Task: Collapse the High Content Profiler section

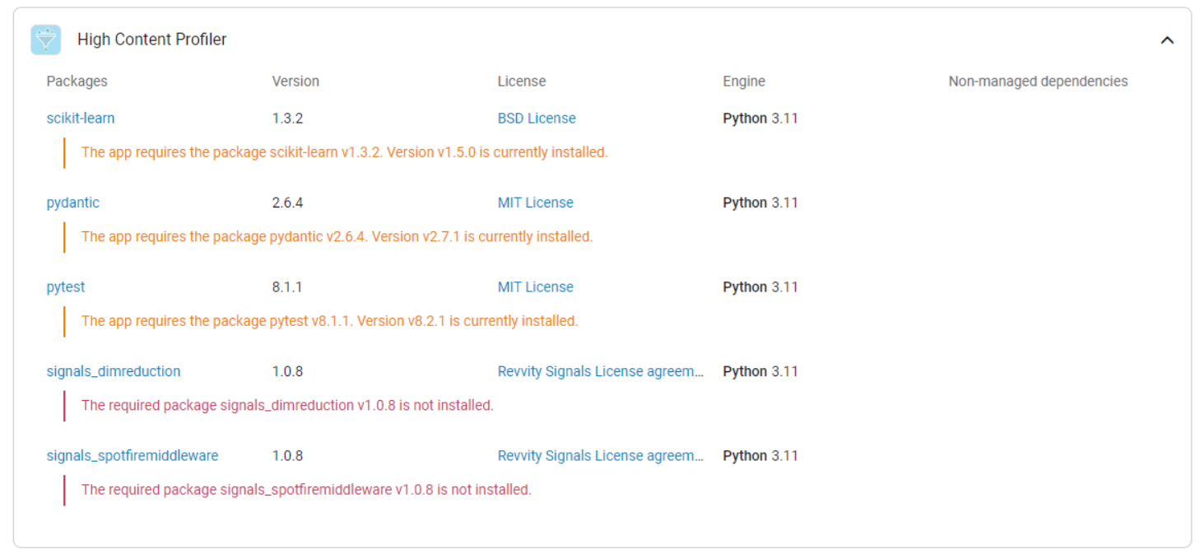Action: click(1166, 40)
